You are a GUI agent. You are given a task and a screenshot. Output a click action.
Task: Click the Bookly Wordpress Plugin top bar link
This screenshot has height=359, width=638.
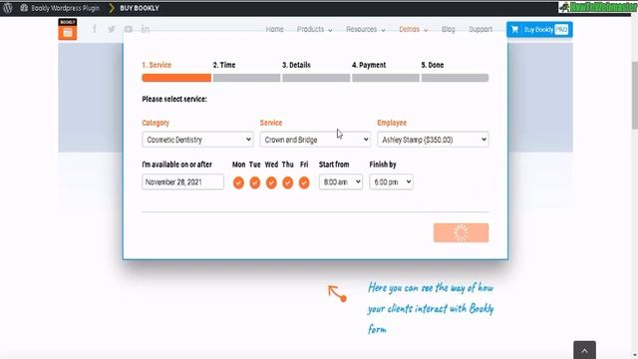point(65,8)
